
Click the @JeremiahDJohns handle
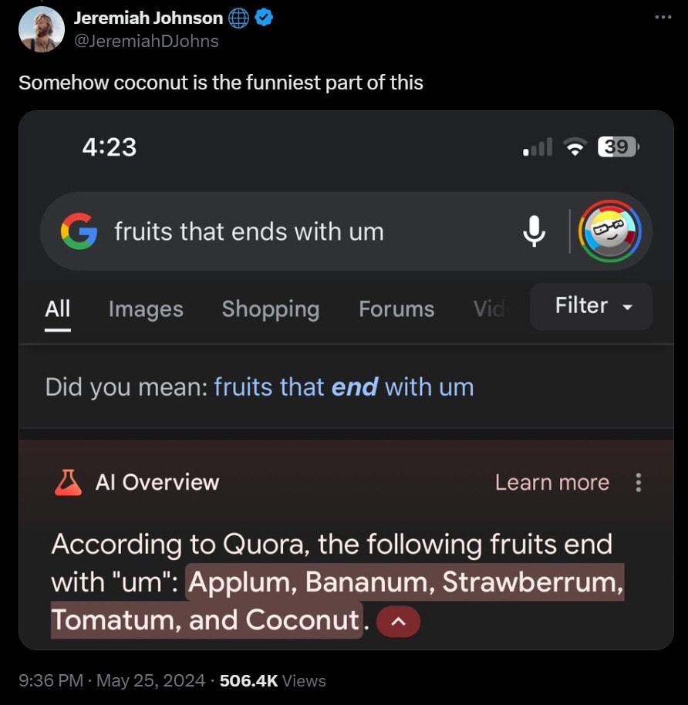pyautogui.click(x=146, y=41)
